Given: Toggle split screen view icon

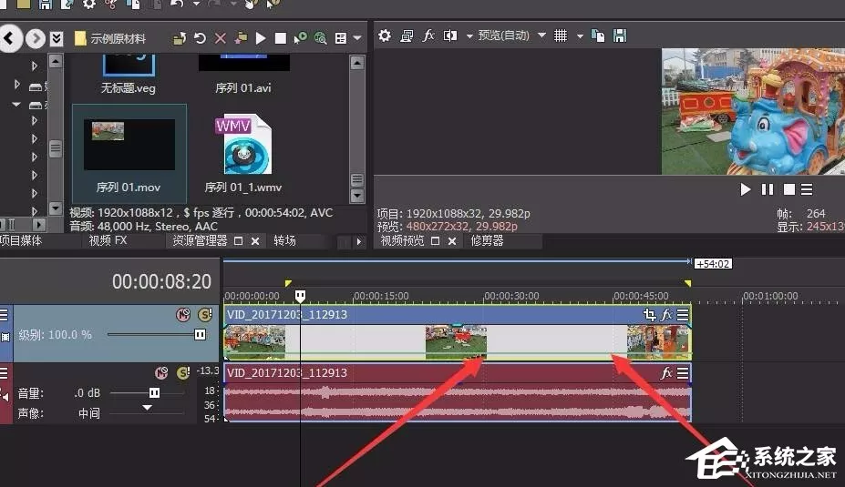Looking at the screenshot, I should tap(450, 36).
